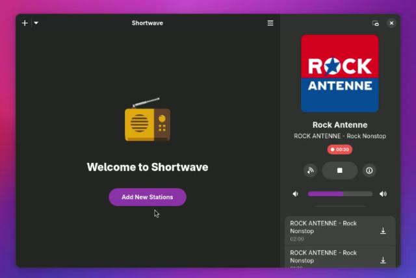Image resolution: width=416 pixels, height=278 pixels.
Task: Mute audio using the low-volume speaker icon
Action: (x=296, y=194)
